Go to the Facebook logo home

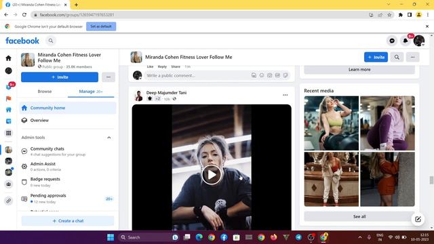pyautogui.click(x=22, y=41)
